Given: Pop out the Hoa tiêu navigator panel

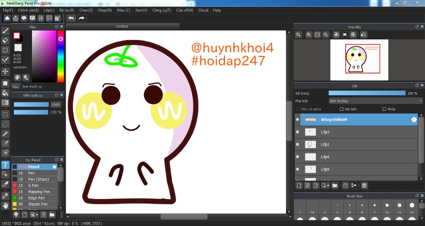Looking at the screenshot, I should coord(417,27).
